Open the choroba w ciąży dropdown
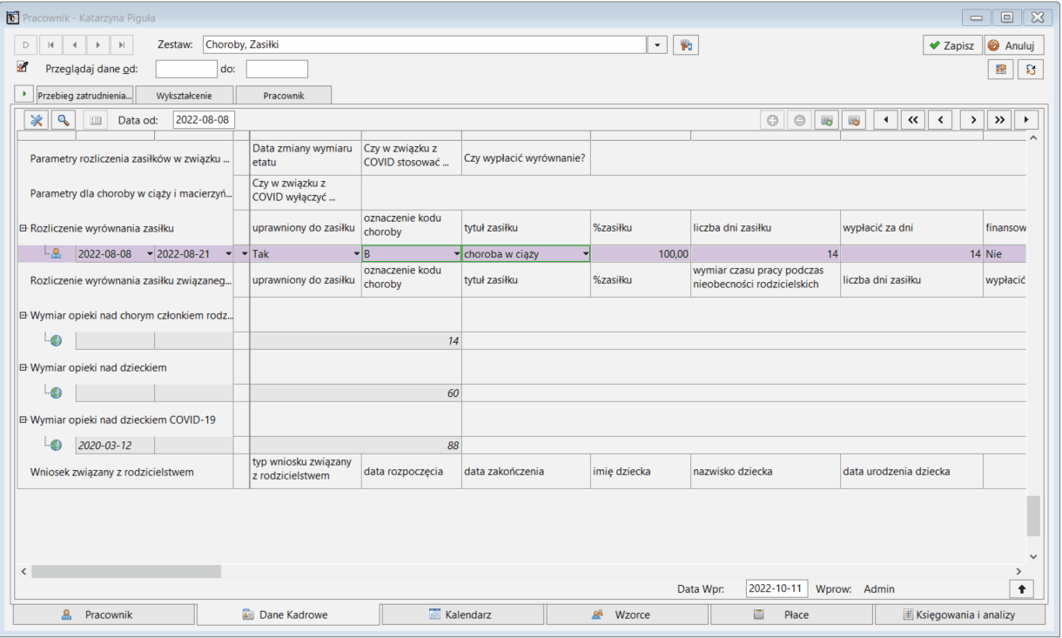The width and height of the screenshot is (1062, 638). coord(585,254)
